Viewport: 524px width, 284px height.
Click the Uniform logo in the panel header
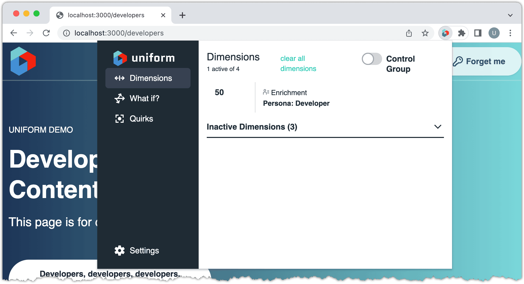coord(144,58)
